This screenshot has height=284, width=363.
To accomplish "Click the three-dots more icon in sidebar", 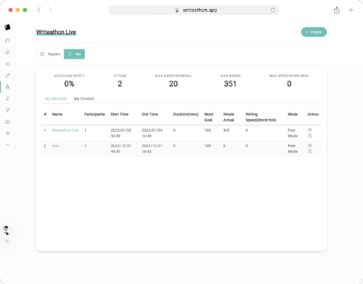I will coord(7,144).
